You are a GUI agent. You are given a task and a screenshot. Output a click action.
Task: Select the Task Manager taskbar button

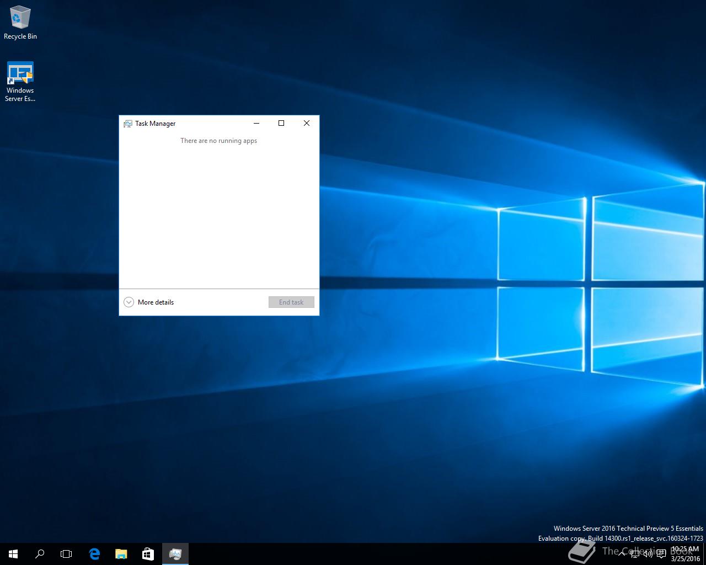click(175, 553)
